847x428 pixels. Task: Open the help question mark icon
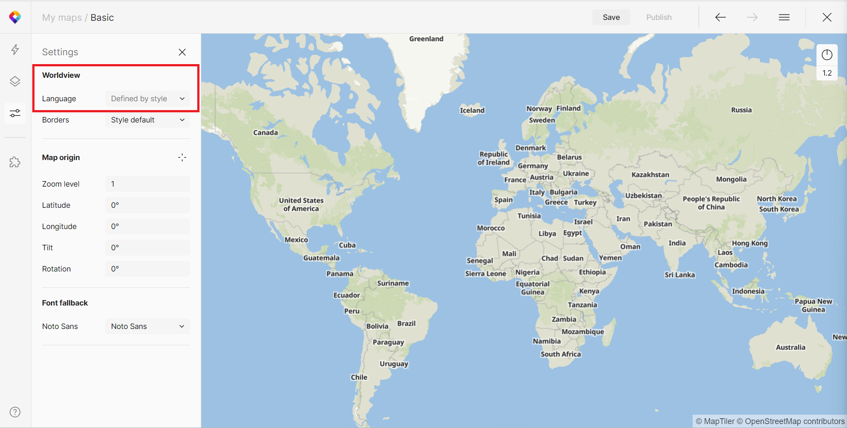tap(15, 412)
